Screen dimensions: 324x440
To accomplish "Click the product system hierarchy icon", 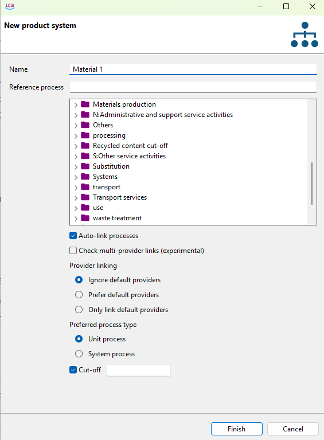I will pyautogui.click(x=305, y=34).
